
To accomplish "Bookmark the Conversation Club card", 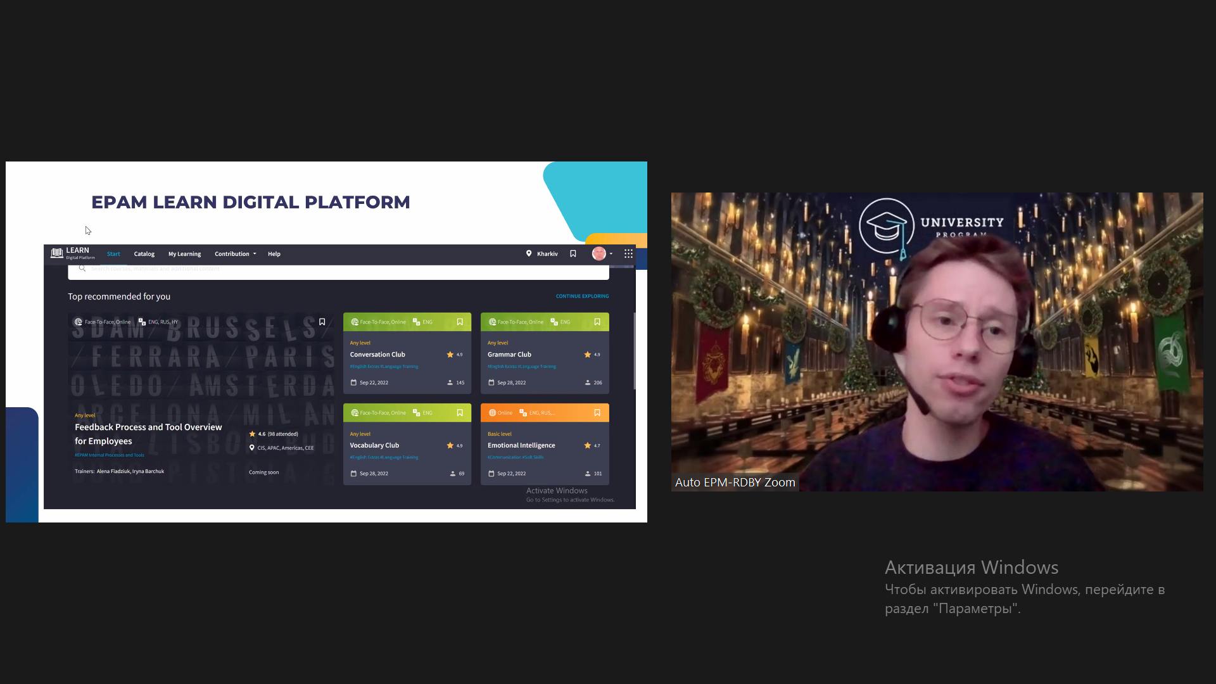I will 460,322.
